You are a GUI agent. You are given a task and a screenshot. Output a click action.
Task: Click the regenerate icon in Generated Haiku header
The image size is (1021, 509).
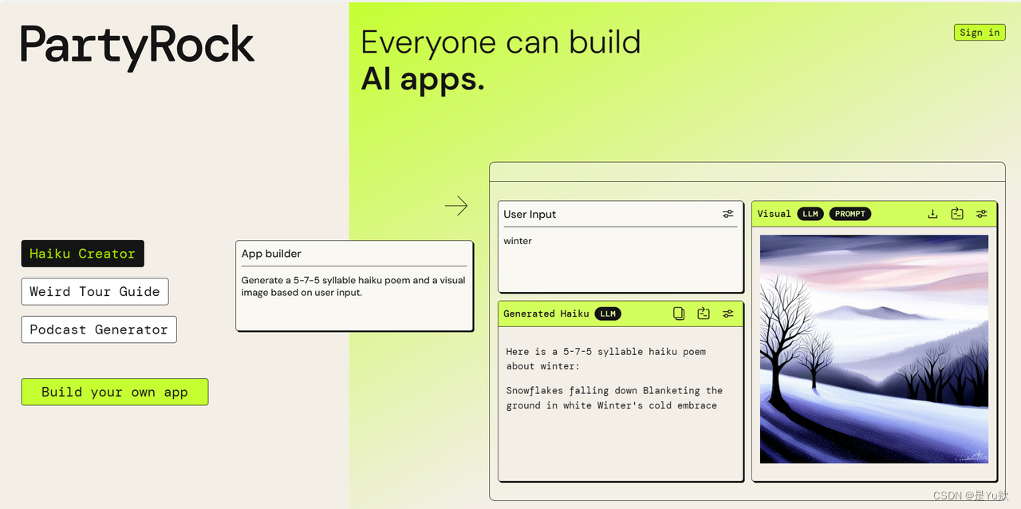click(x=703, y=314)
